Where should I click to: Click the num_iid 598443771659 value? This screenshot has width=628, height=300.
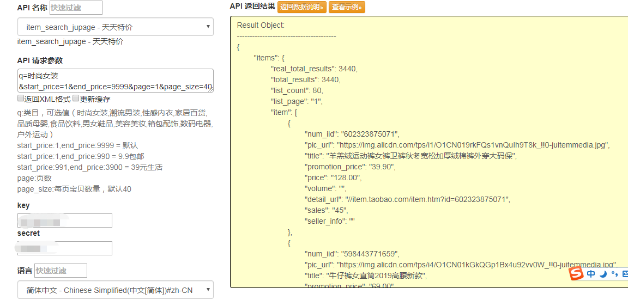click(370, 254)
